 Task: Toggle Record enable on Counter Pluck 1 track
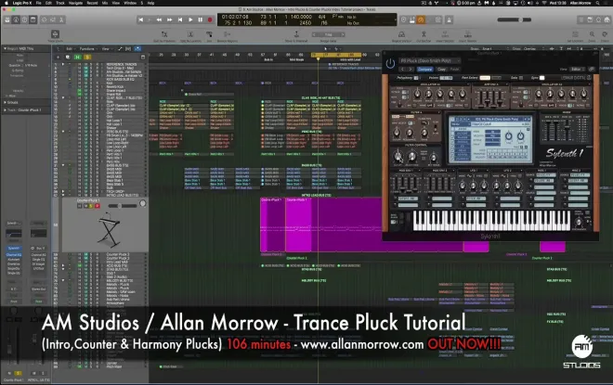point(97,206)
